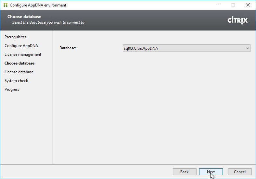256x179 pixels.
Task: Open the License management step
Action: tap(23, 54)
